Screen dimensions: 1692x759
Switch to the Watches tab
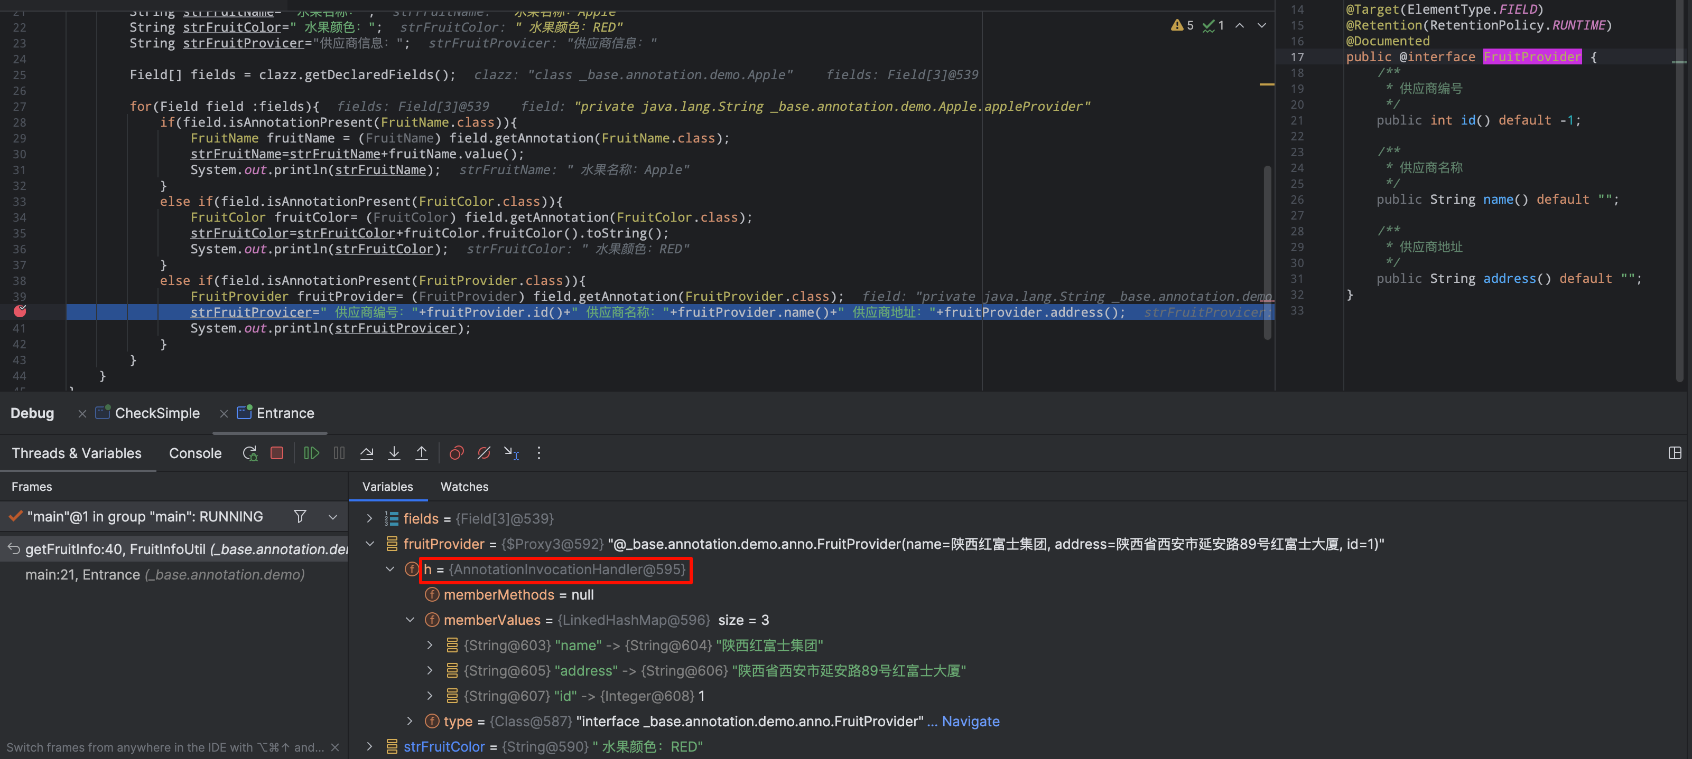point(464,487)
